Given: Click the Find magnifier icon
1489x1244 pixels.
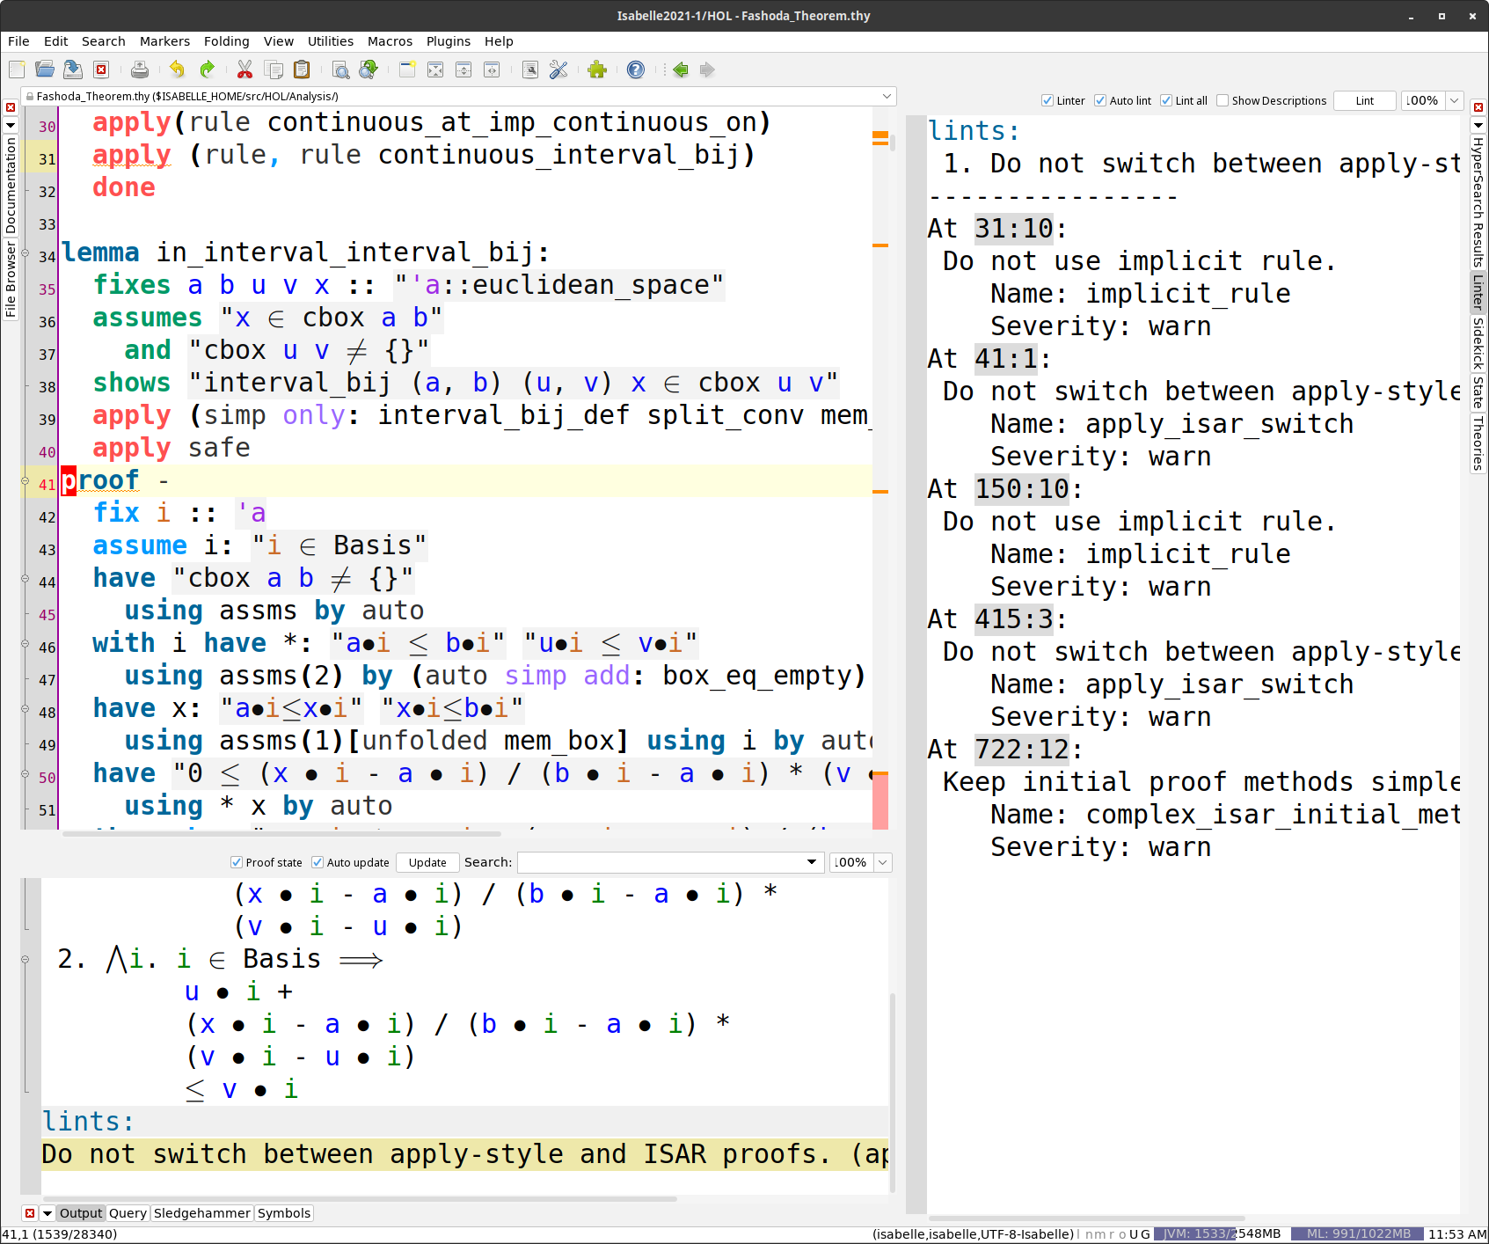Looking at the screenshot, I should 340,70.
